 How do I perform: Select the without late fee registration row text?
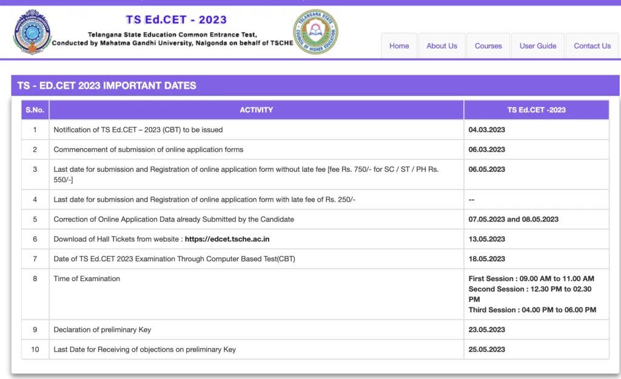point(246,174)
